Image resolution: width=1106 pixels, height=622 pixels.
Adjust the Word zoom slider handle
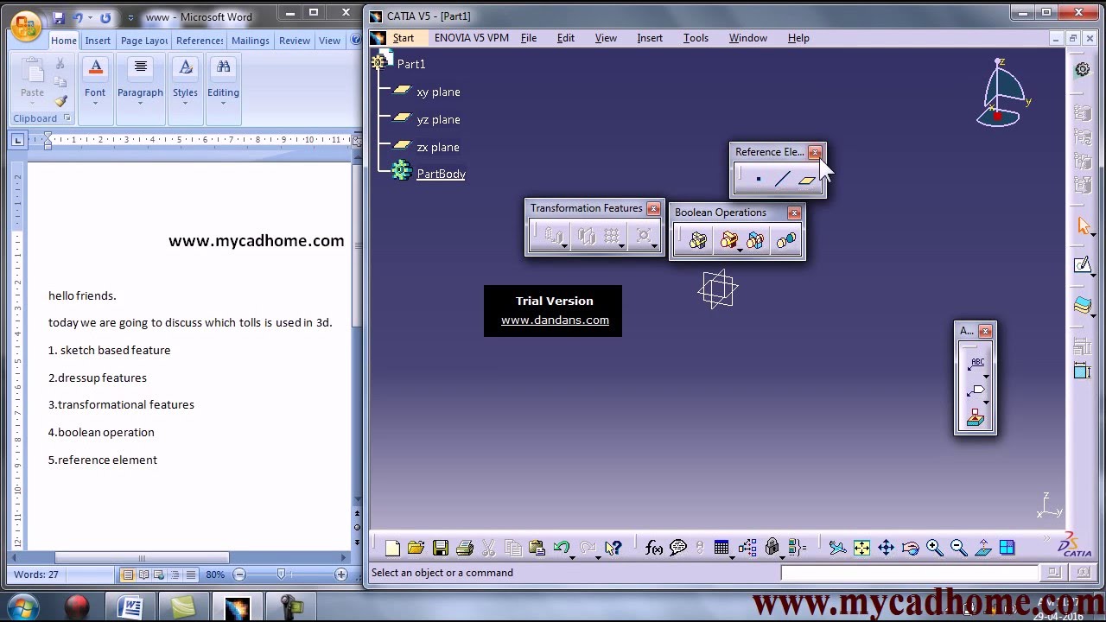tap(281, 574)
